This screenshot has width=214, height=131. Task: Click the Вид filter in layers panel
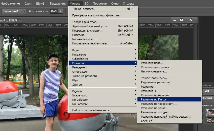[208, 91]
